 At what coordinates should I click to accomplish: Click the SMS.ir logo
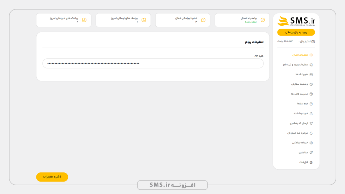point(296,21)
